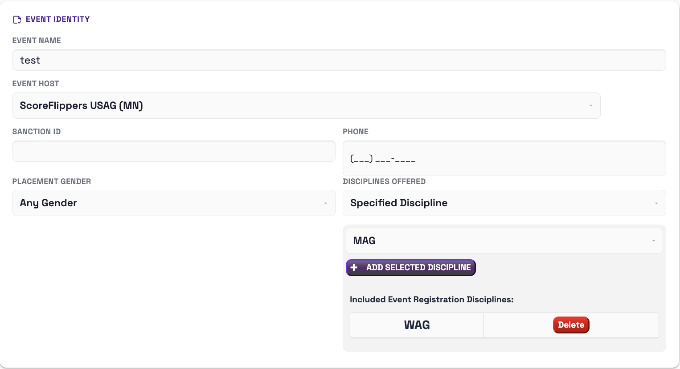The height and width of the screenshot is (369, 680).
Task: Click the Event Host dropdown arrow
Action: (591, 105)
